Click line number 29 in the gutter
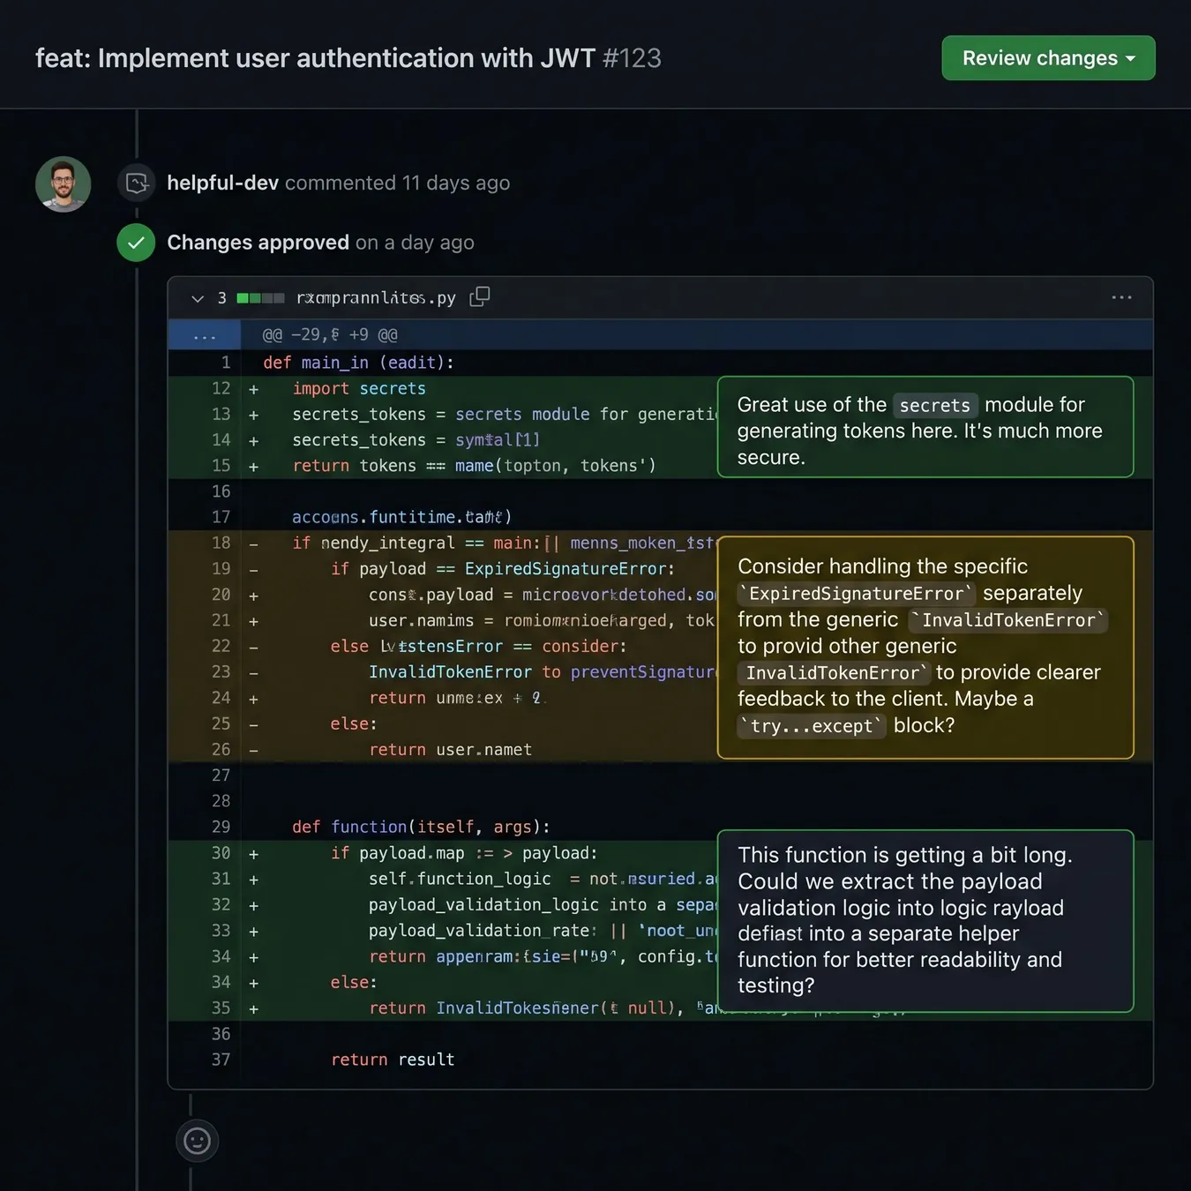 221,827
